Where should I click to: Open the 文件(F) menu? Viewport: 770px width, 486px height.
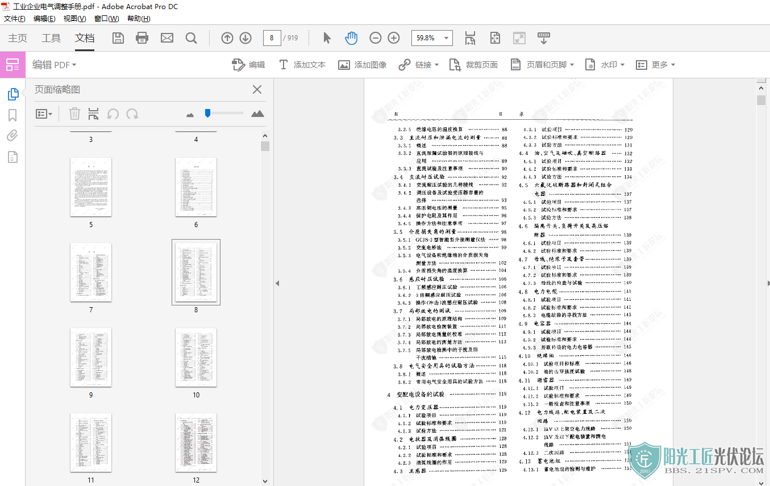click(x=15, y=19)
